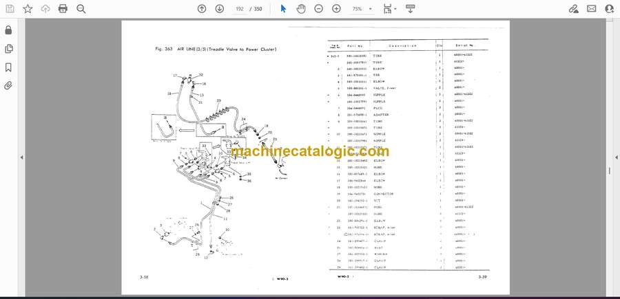Viewport: 620px width, 299px height.
Task: Click the 'WASHER' description row
Action: (380, 254)
